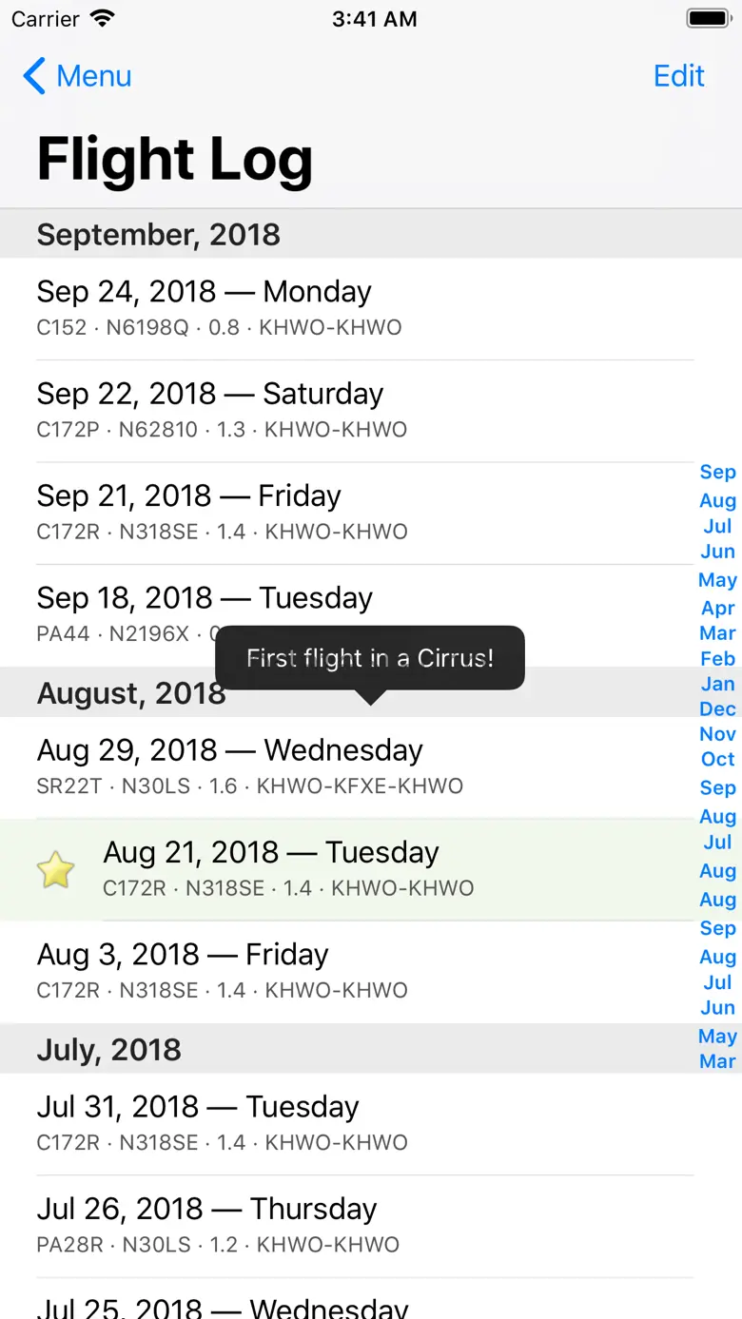
Task: Tap the battery icon in status bar
Action: (708, 19)
